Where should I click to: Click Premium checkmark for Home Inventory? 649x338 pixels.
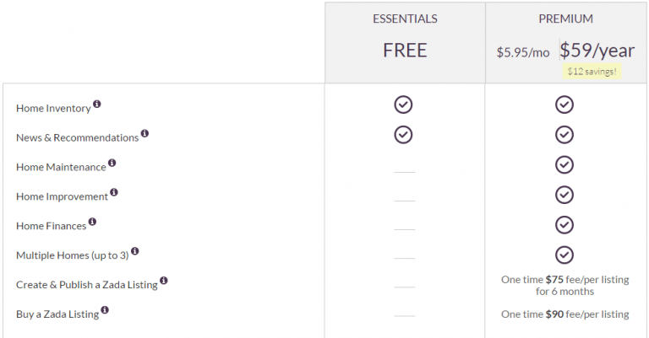pyautogui.click(x=564, y=105)
